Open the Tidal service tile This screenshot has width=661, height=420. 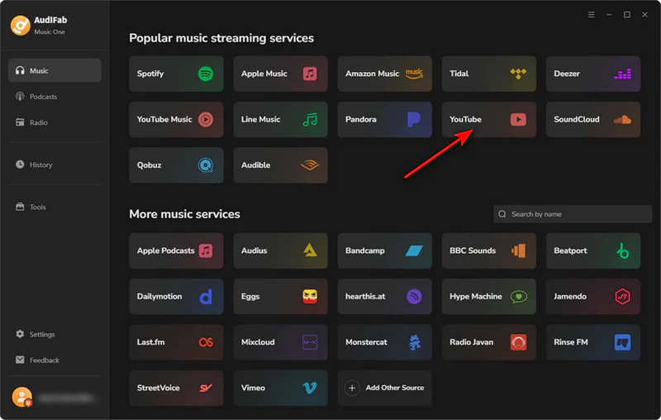tap(488, 74)
